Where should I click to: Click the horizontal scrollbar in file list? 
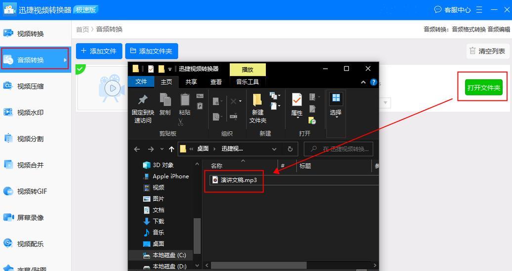[258, 265]
